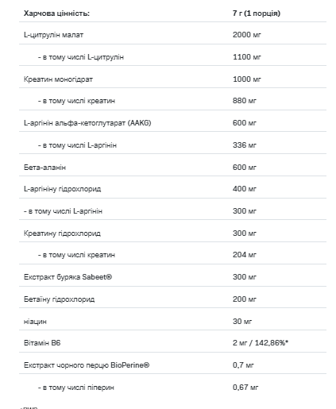Click the 'L-аргініну гідрохлорид' row
336x409 pixels.
tap(172, 189)
